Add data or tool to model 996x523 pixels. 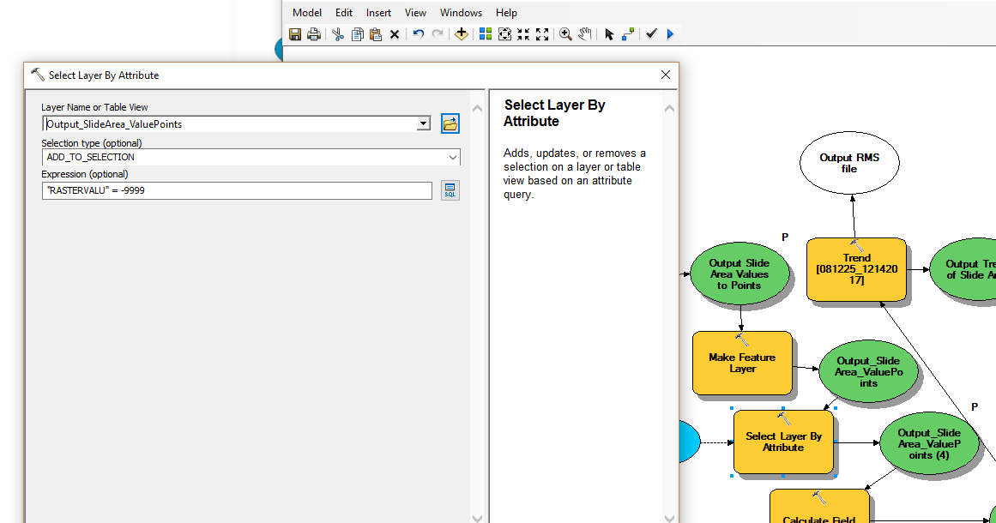(x=462, y=34)
